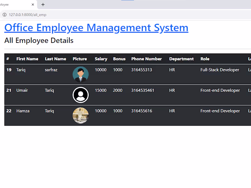Click bonus 1000 in row 19
The image size is (251, 188).
118,70
